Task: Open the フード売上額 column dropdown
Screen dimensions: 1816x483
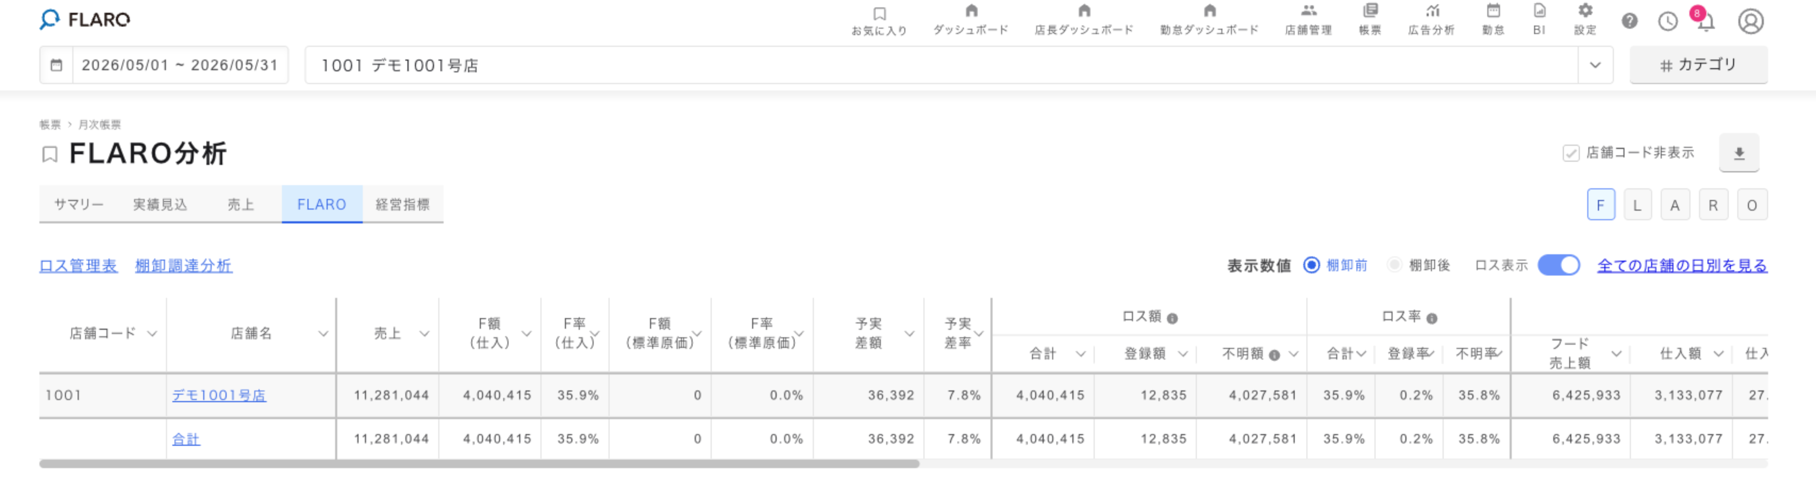Action: pos(1617,354)
